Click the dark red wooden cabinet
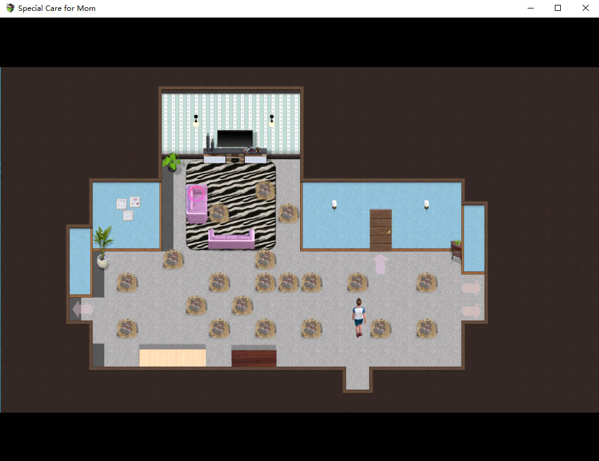The image size is (599, 461). click(x=254, y=356)
